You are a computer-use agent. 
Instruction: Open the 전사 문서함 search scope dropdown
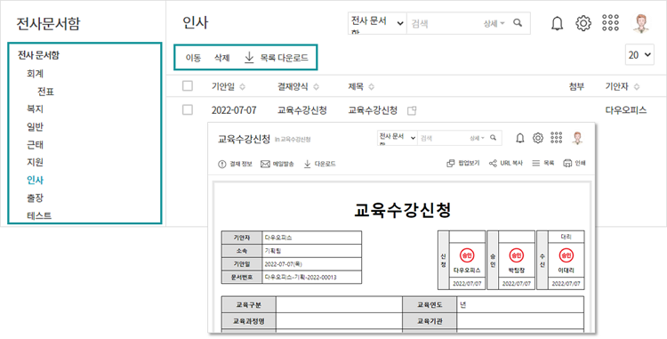377,23
